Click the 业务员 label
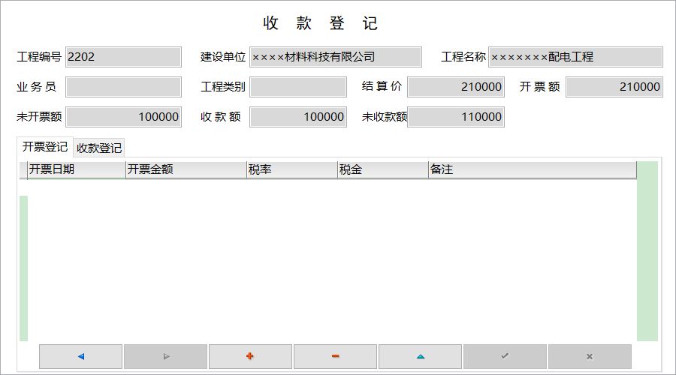The image size is (676, 375). [37, 87]
